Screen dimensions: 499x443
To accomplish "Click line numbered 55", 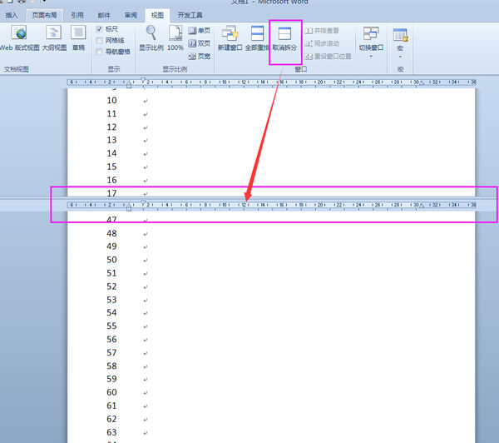I will [x=111, y=326].
